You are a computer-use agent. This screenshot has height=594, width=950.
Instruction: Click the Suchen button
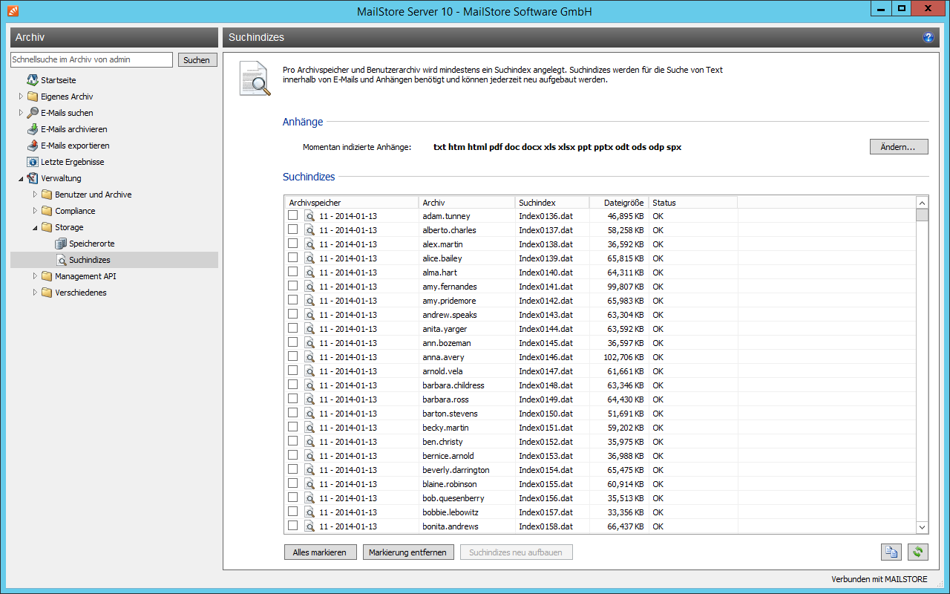[197, 60]
